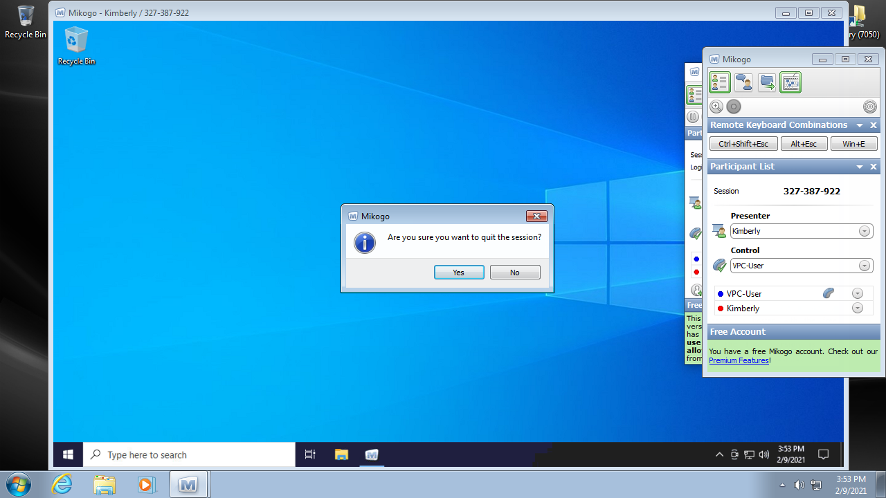886x498 pixels.
Task: Send Ctrl+Shift+Esc to remote computer
Action: (x=743, y=144)
